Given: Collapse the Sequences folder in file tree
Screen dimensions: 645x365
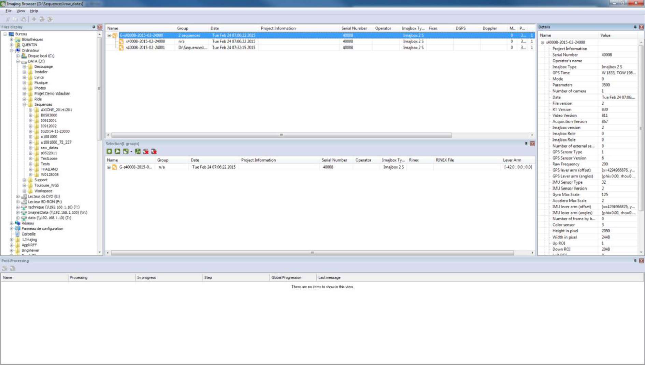Looking at the screenshot, I should tap(24, 105).
